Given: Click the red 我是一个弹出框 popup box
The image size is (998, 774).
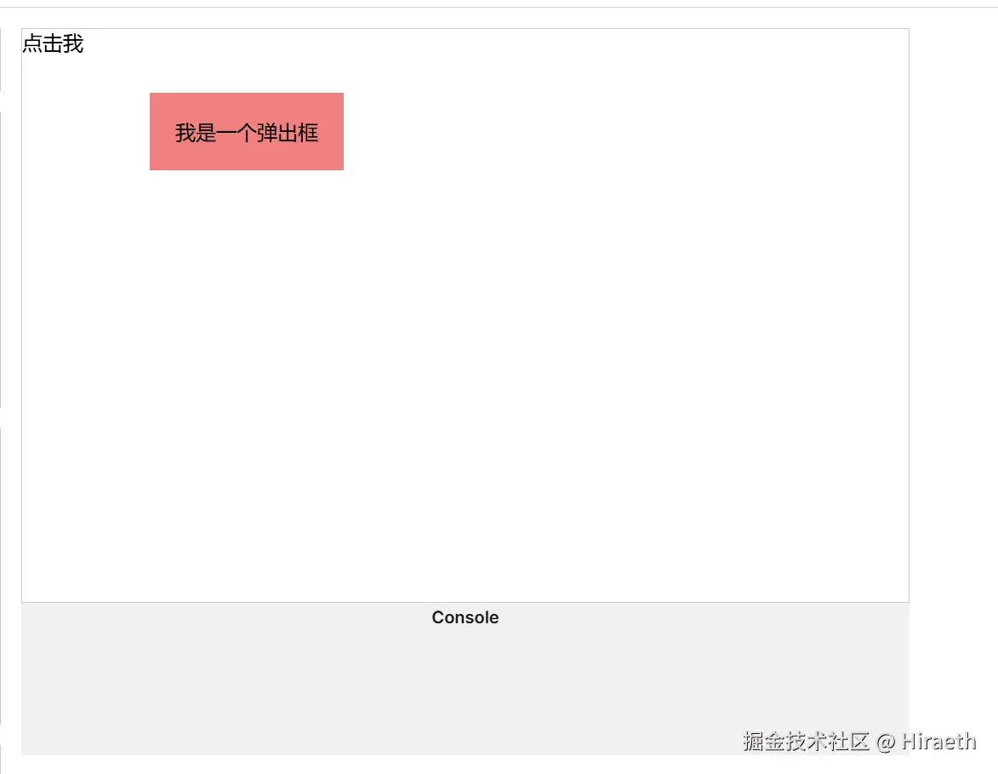Looking at the screenshot, I should [247, 132].
